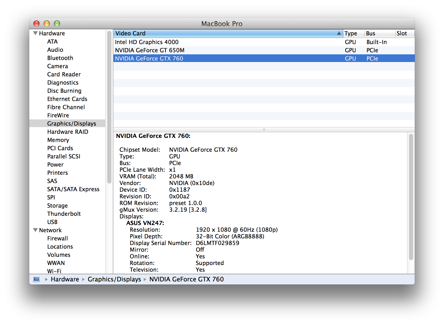Open Disc Burning section
This screenshot has height=325, width=444.
(x=64, y=91)
